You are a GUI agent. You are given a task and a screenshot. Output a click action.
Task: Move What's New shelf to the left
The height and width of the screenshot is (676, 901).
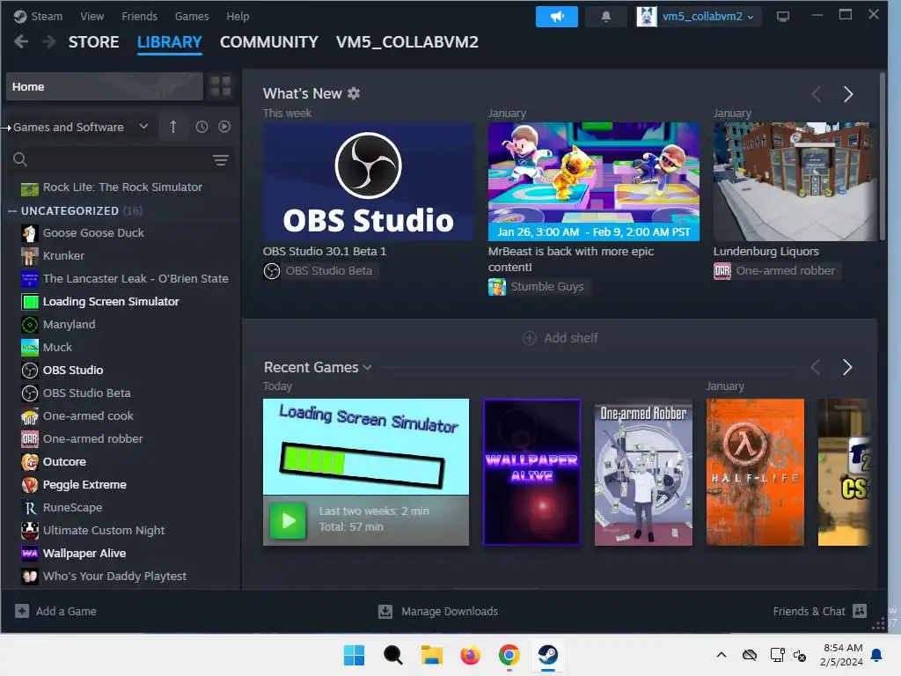tap(816, 93)
